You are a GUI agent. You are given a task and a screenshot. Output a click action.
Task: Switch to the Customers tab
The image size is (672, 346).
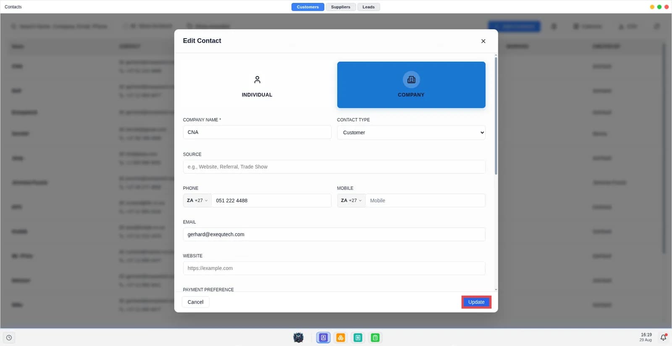tap(308, 7)
